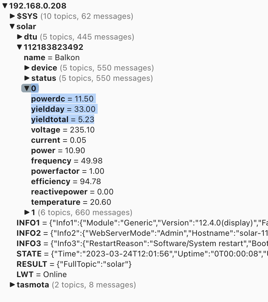Select the INFO1 message entry
Screen dimensions: 268x302
(91, 223)
